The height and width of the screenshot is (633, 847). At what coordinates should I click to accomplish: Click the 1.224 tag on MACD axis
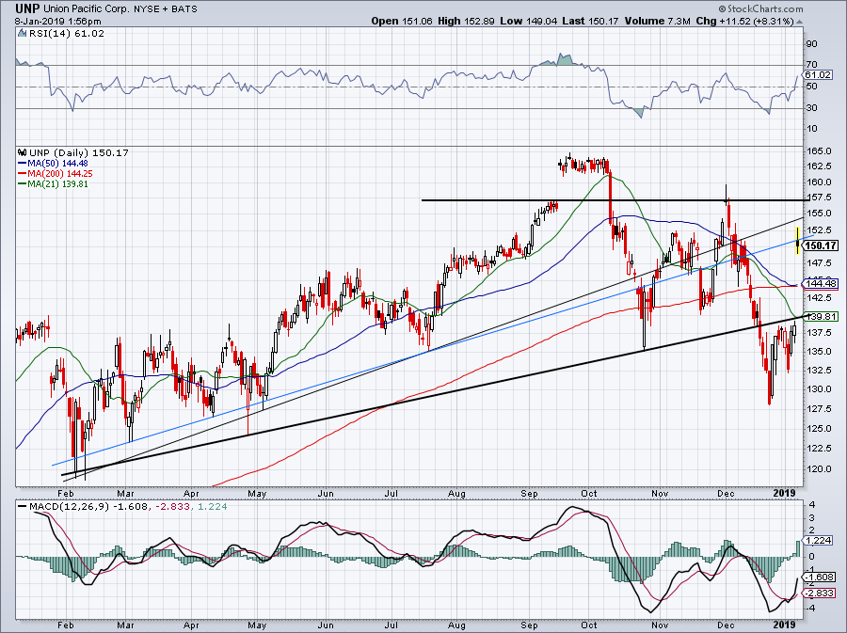point(818,540)
